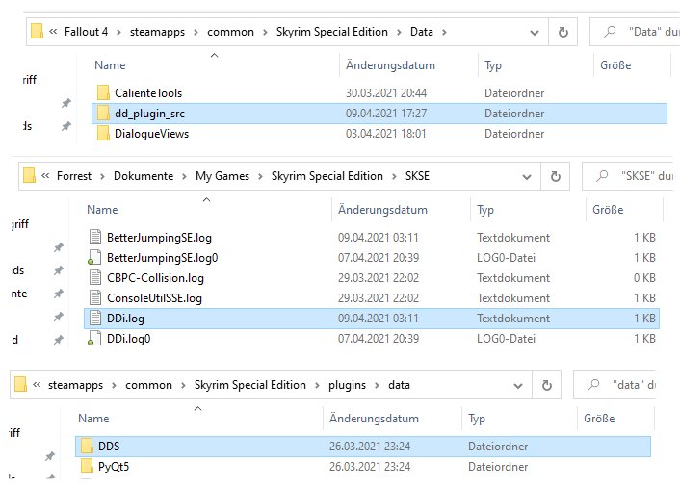Click the folder icon in SKSE address bar

(x=29, y=175)
